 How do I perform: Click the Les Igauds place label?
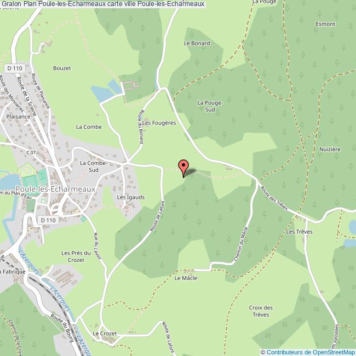(131, 197)
